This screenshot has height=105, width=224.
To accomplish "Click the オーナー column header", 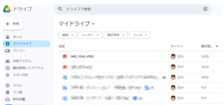I will tap(177, 46).
